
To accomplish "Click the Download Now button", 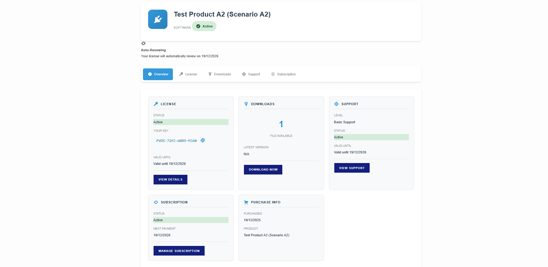I will pos(263,170).
